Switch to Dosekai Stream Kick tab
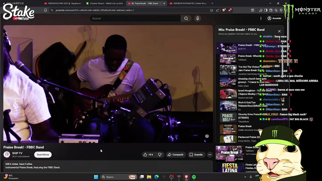This screenshot has width=322, height=181. (105, 3)
